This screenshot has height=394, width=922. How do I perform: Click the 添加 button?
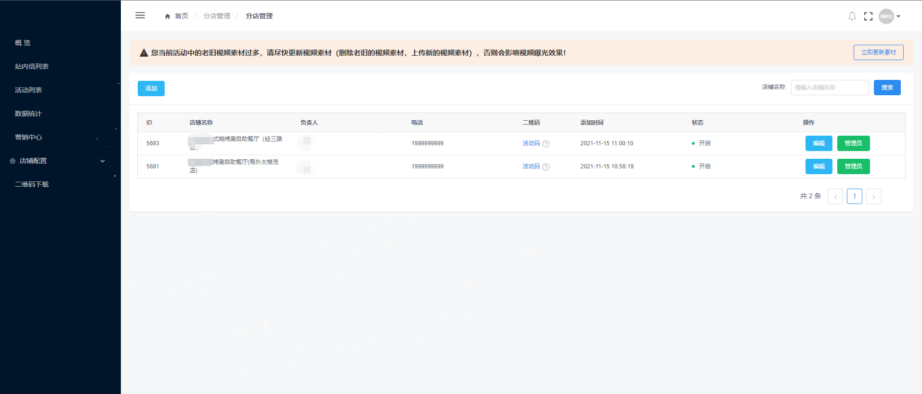click(x=151, y=89)
